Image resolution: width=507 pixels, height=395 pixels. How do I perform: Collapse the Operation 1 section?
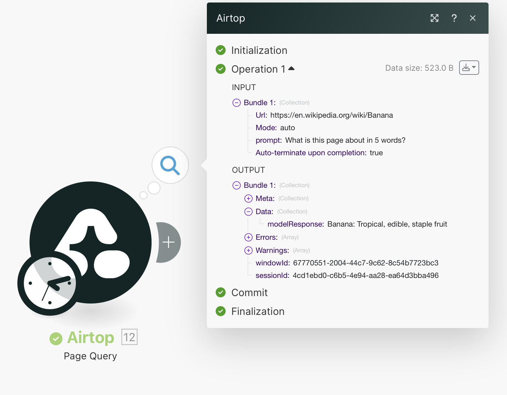(x=292, y=69)
